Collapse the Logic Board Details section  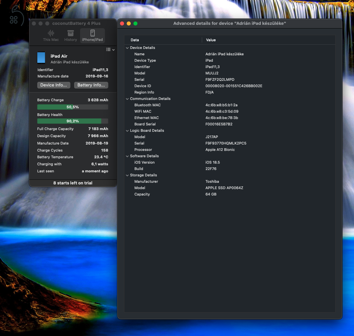pyautogui.click(x=127, y=131)
